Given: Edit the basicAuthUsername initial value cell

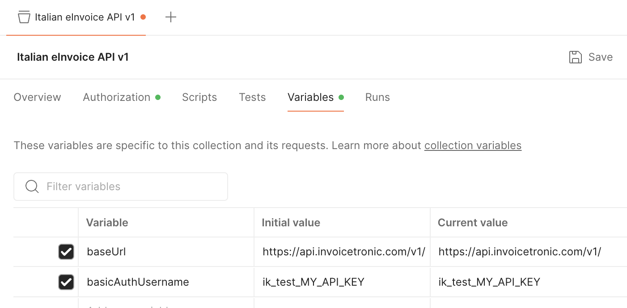Looking at the screenshot, I should tap(342, 282).
